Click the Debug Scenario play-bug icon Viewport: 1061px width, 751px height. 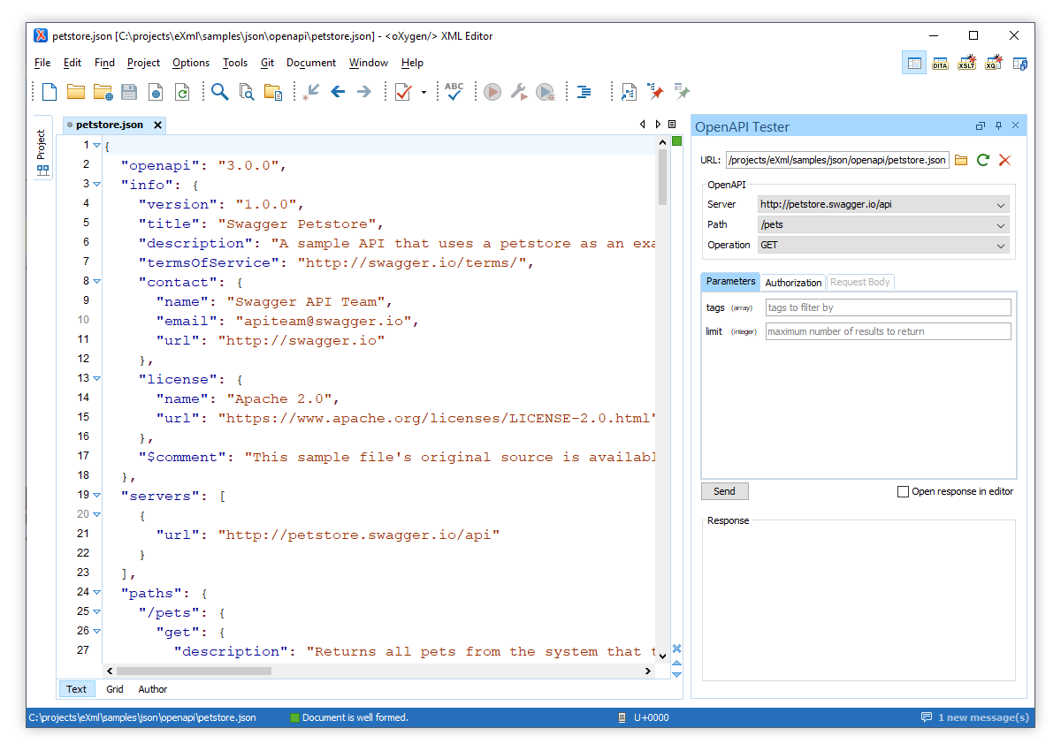tap(546, 91)
